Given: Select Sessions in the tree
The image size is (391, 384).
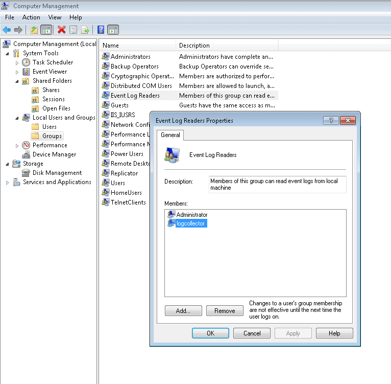Looking at the screenshot, I should point(54,99).
